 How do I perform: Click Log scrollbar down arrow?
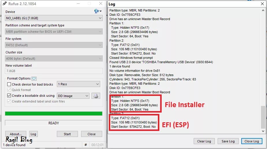(263, 131)
